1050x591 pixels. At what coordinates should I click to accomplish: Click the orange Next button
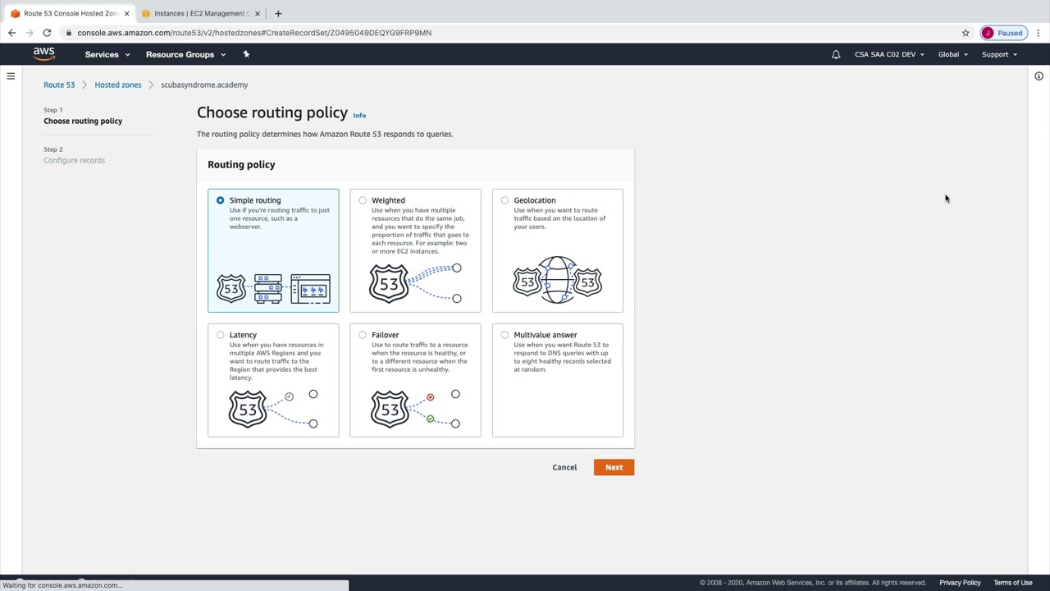[x=614, y=467]
